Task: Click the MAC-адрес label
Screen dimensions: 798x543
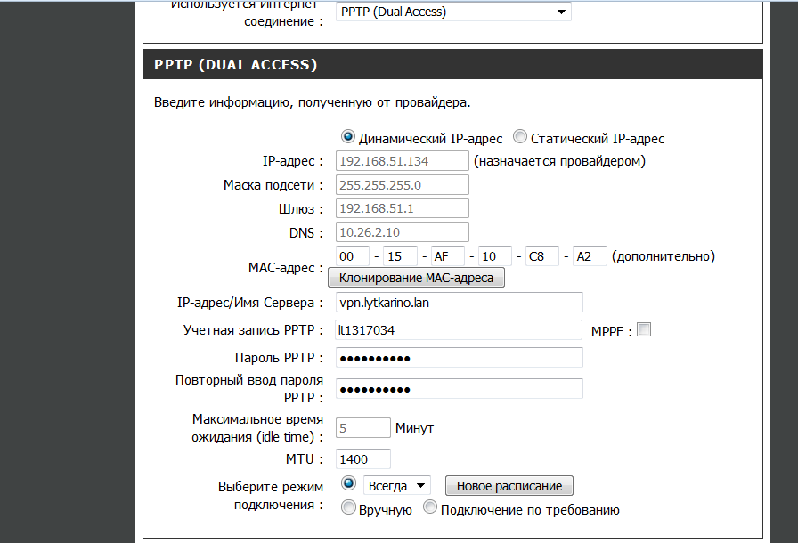Action: pyautogui.click(x=286, y=268)
